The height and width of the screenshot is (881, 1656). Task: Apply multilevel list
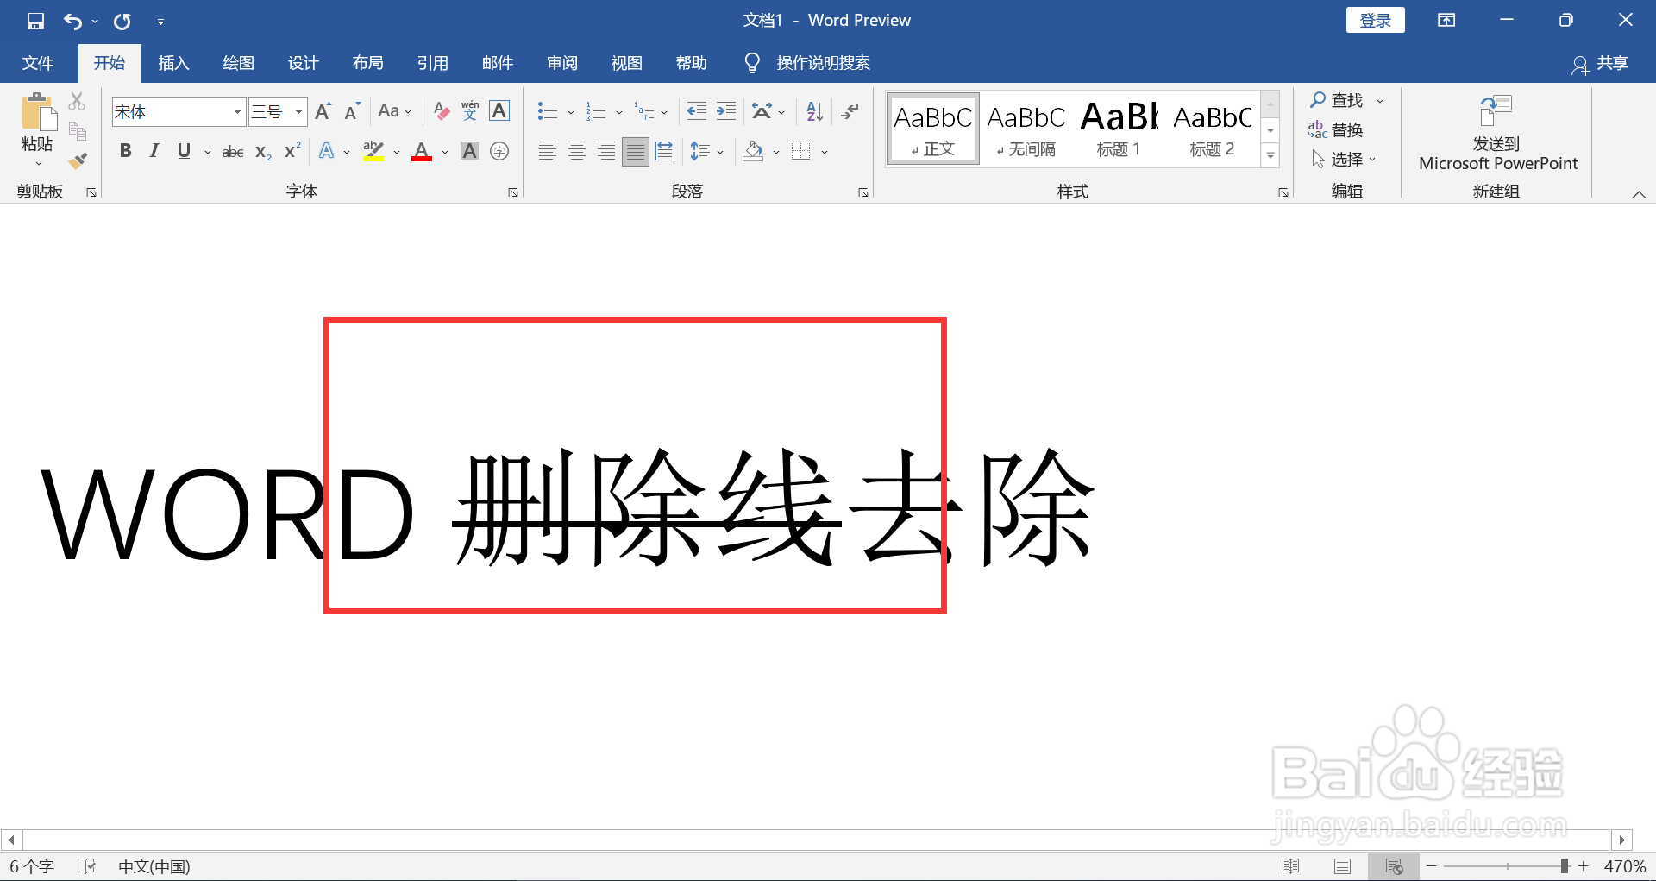[644, 111]
